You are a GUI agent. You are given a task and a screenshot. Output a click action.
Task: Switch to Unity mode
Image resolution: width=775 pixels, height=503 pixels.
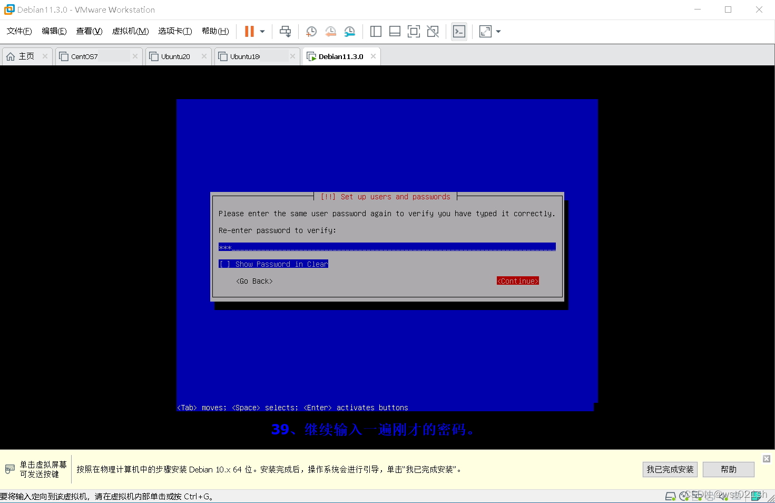(433, 32)
